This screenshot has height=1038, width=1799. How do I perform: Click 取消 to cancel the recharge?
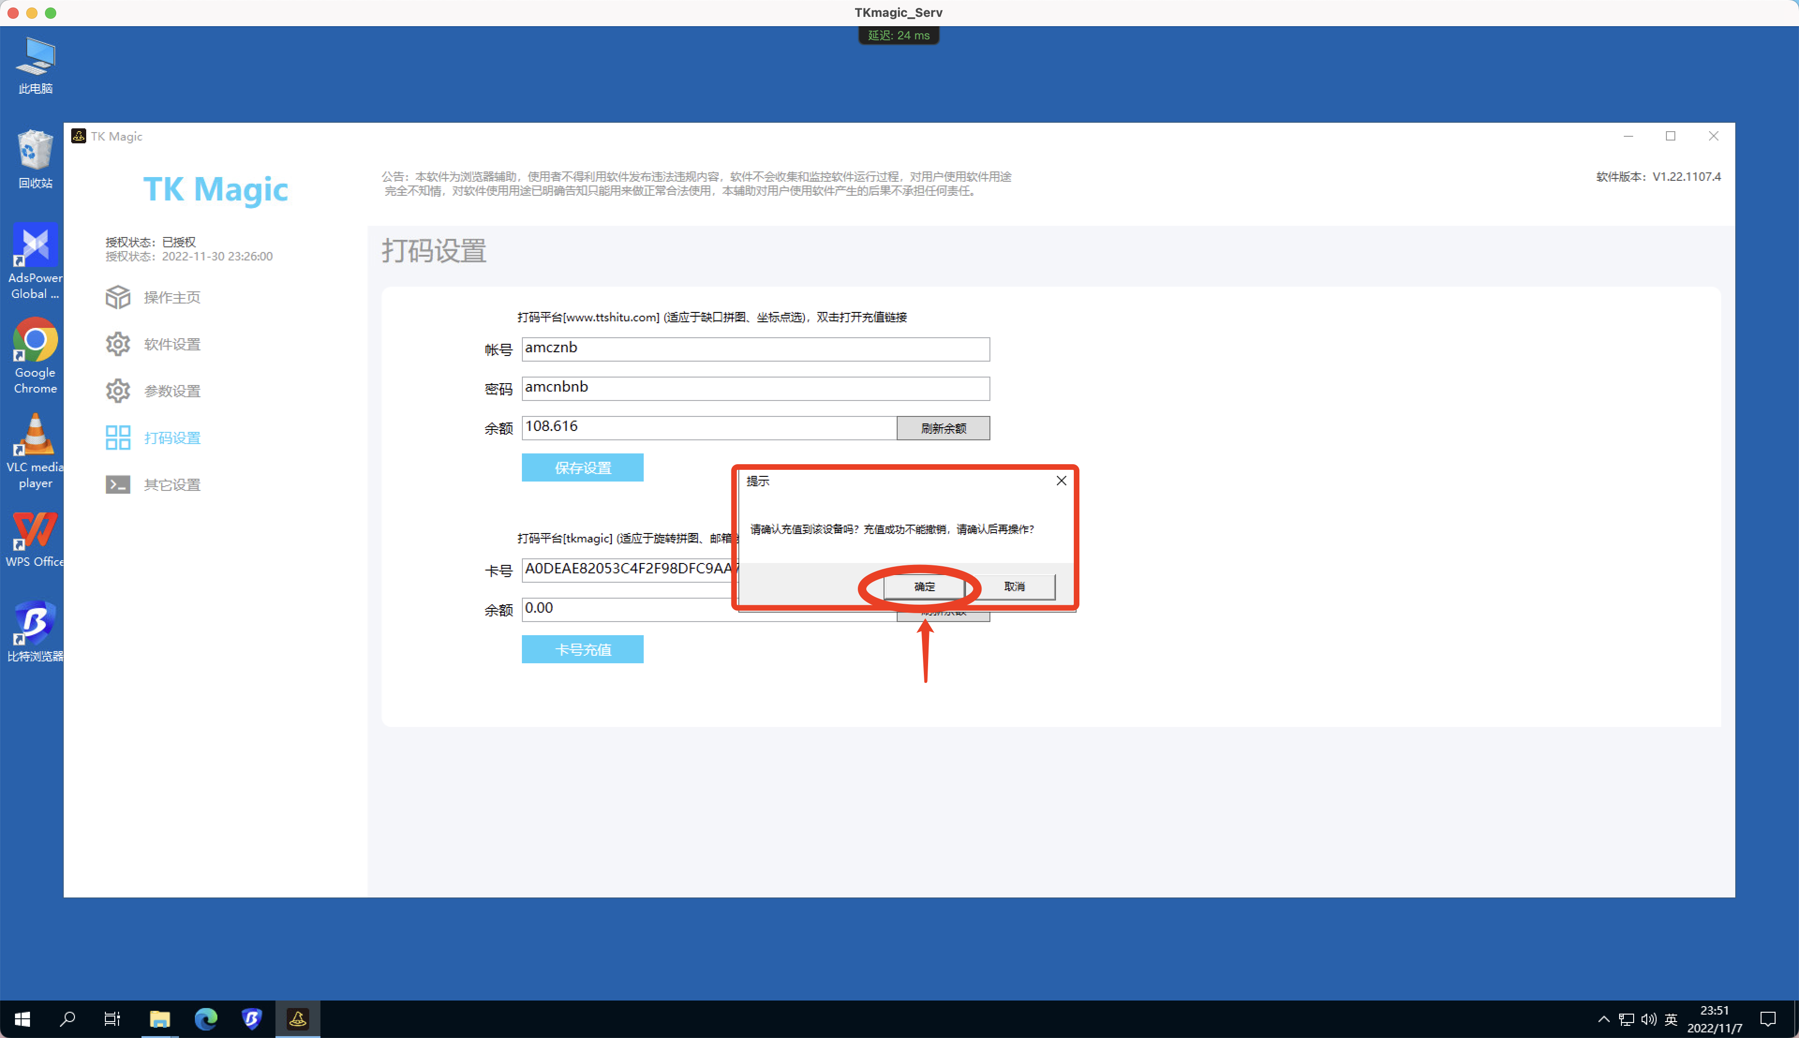1014,586
